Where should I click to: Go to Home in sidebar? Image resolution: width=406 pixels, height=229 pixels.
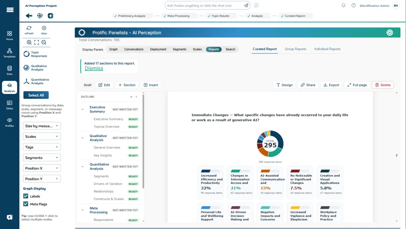click(9, 36)
